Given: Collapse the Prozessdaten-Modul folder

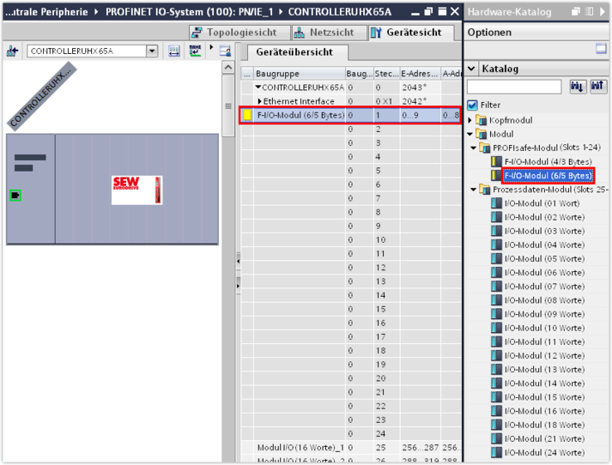Looking at the screenshot, I should point(472,190).
